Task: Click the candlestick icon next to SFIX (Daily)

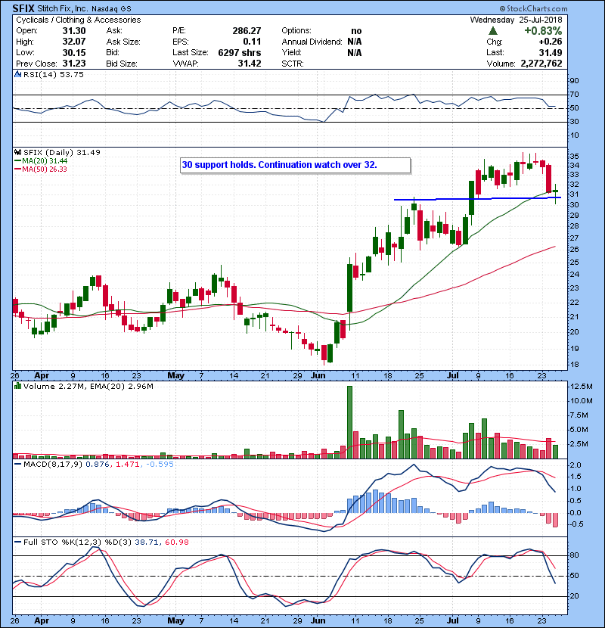Action: [x=17, y=152]
